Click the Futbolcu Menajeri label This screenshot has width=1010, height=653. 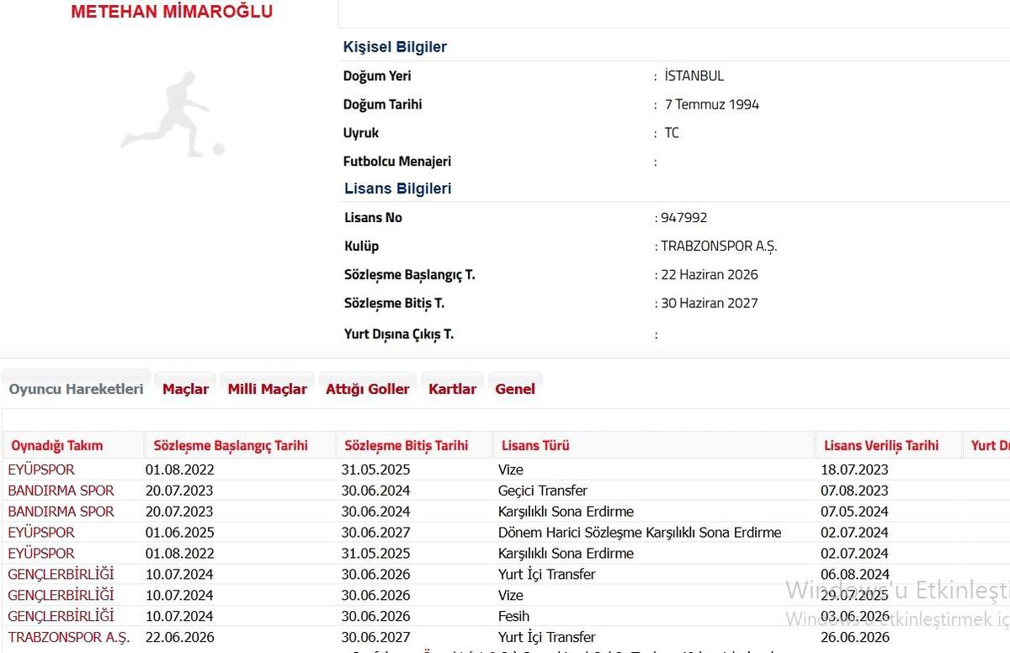[x=397, y=162]
